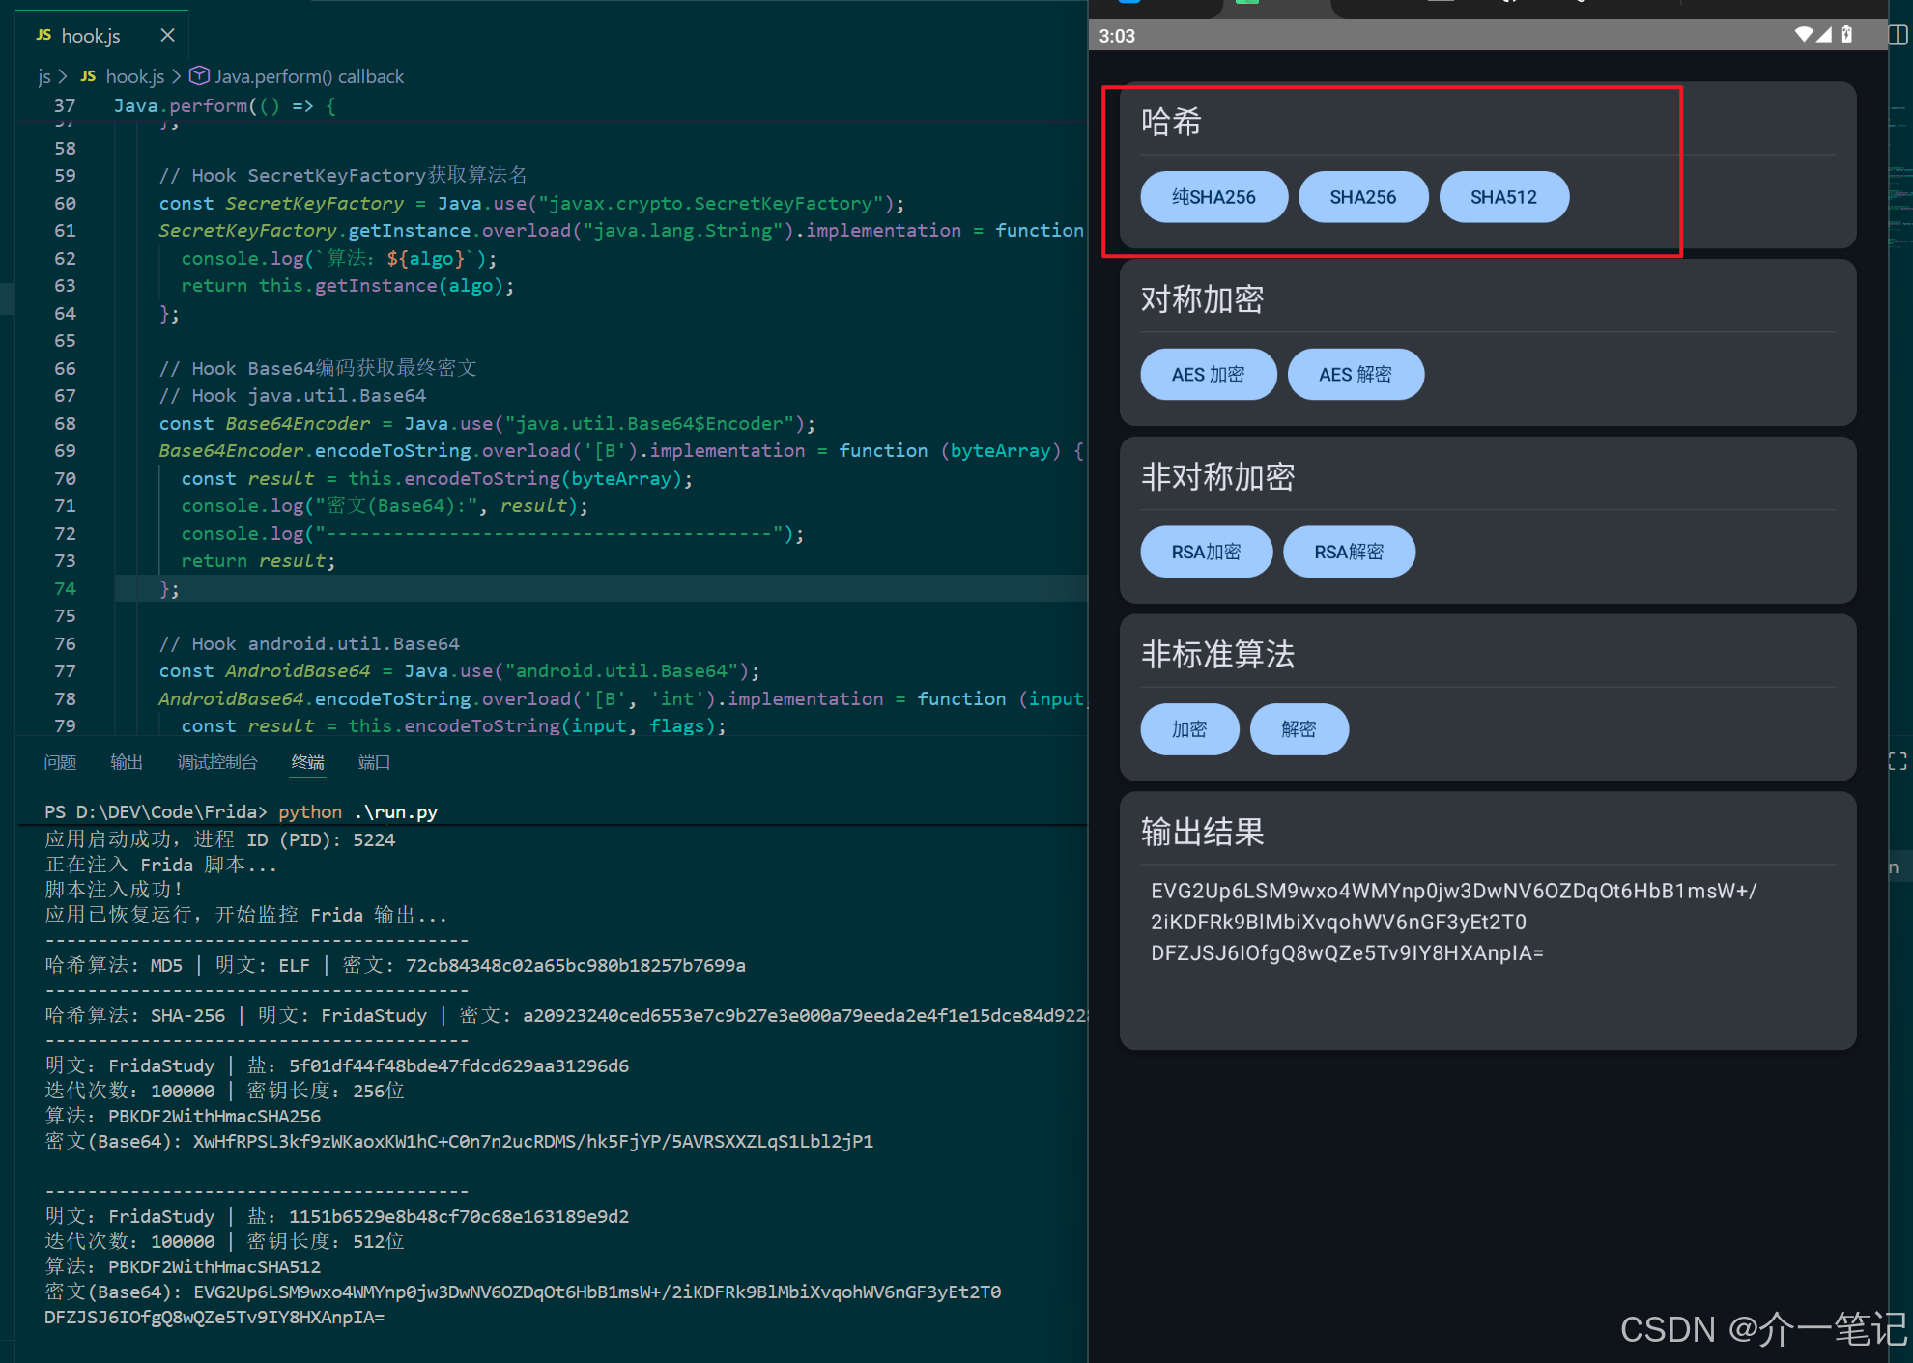Select the 端口 panel tab
Image resolution: width=1913 pixels, height=1363 pixels.
point(374,762)
